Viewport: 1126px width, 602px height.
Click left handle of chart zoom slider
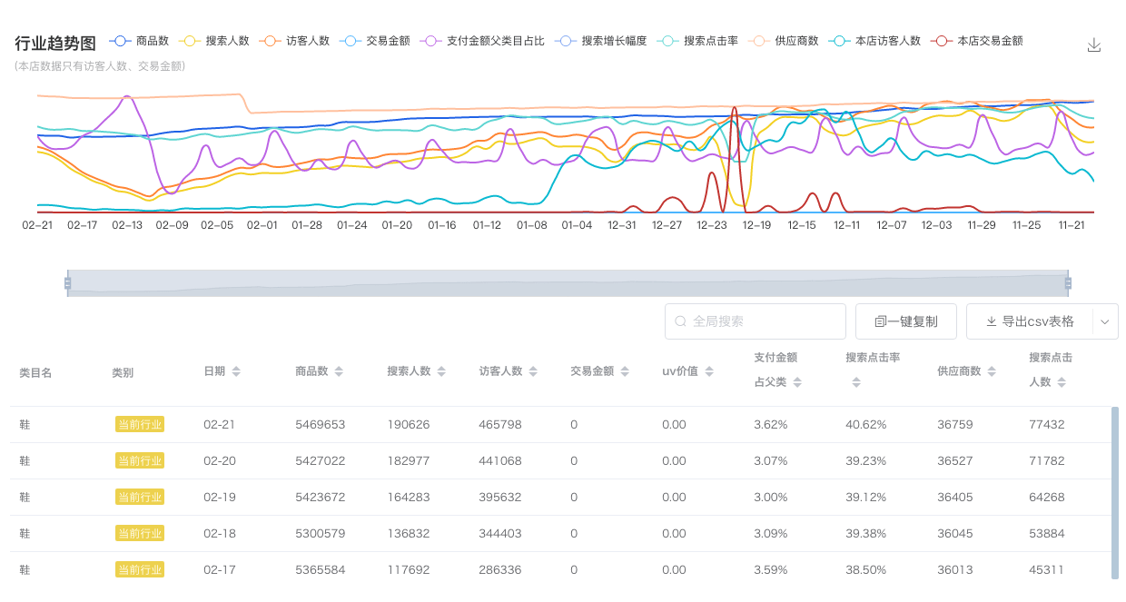[x=67, y=283]
